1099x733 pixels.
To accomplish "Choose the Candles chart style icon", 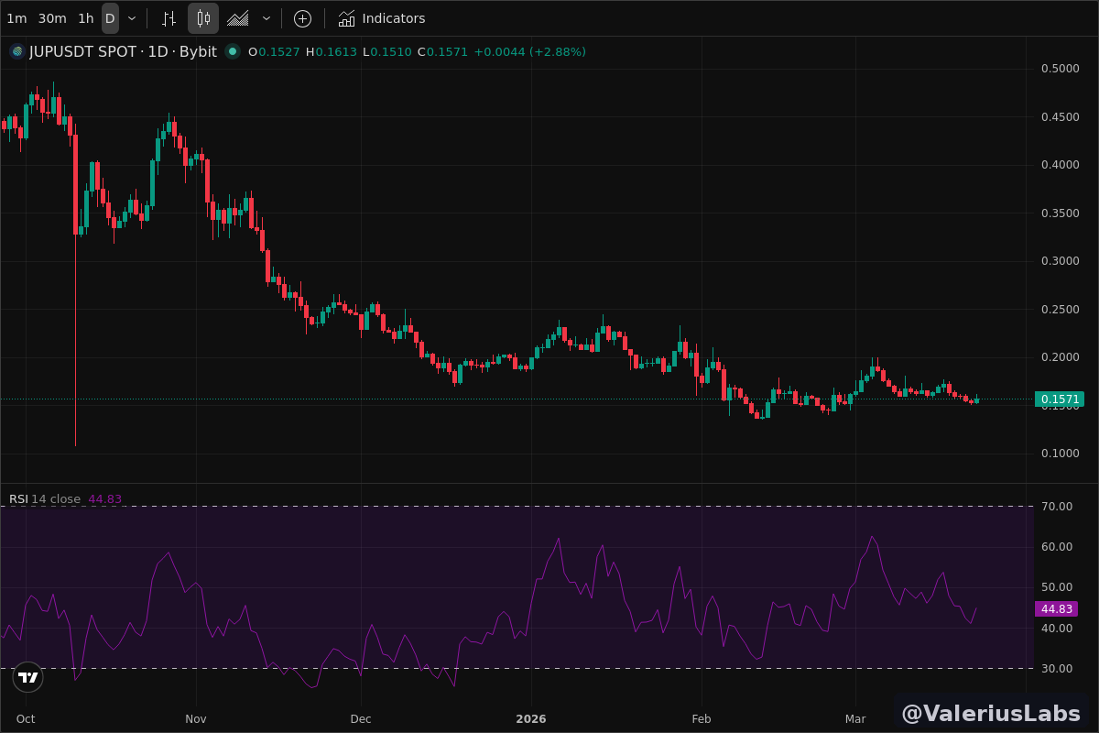I will pos(203,18).
